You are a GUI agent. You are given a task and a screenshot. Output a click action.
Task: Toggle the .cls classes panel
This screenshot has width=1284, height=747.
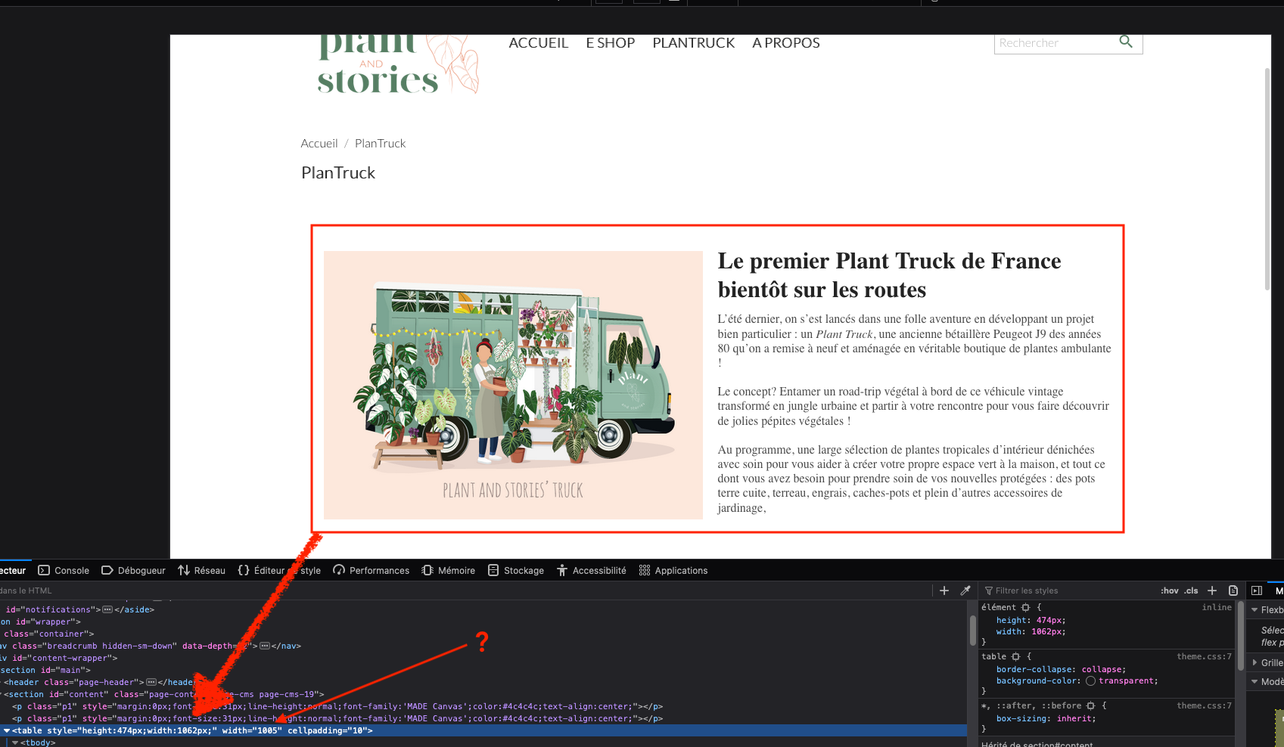(1192, 590)
